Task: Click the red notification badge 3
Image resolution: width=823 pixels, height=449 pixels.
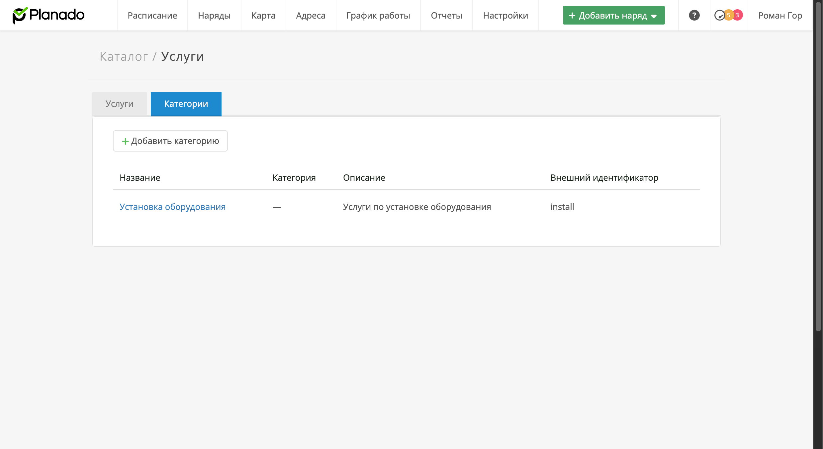Action: [x=738, y=15]
